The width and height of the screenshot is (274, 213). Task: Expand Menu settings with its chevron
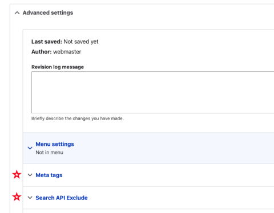tap(30, 148)
